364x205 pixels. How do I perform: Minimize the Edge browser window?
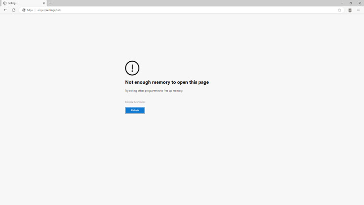pyautogui.click(x=342, y=3)
